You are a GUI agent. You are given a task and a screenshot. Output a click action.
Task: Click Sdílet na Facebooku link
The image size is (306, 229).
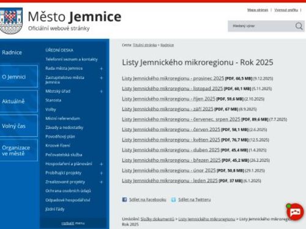coord(147,200)
